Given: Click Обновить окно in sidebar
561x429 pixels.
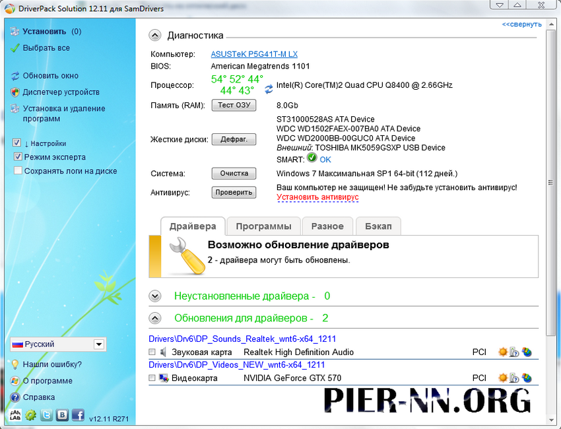Looking at the screenshot, I should coord(50,76).
